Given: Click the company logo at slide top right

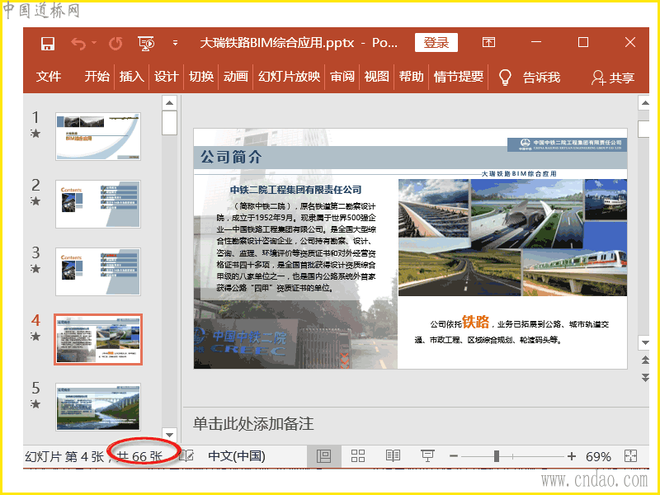Looking at the screenshot, I should pyautogui.click(x=567, y=145).
